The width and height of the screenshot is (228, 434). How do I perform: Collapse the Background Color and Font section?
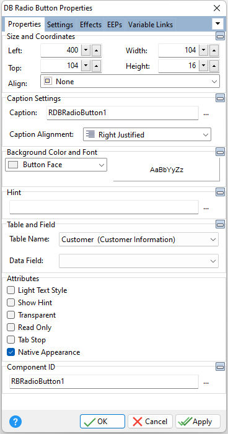[220, 152]
